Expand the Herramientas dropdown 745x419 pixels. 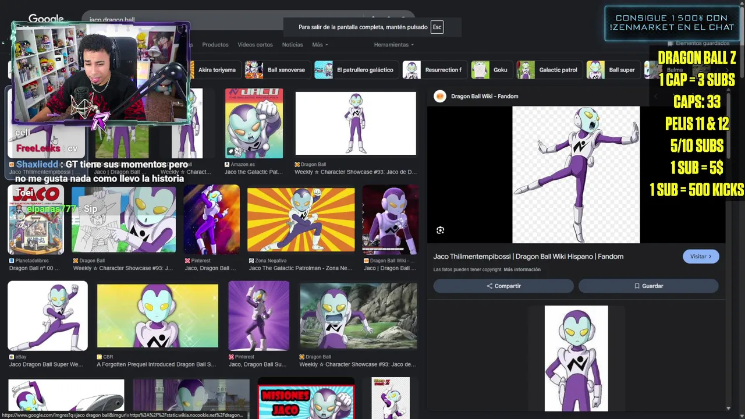coord(394,45)
